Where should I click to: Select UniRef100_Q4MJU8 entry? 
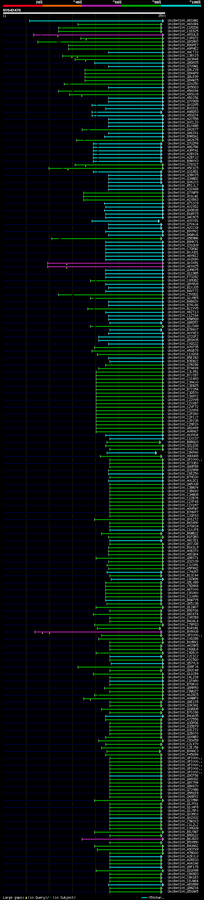pyautogui.click(x=183, y=484)
